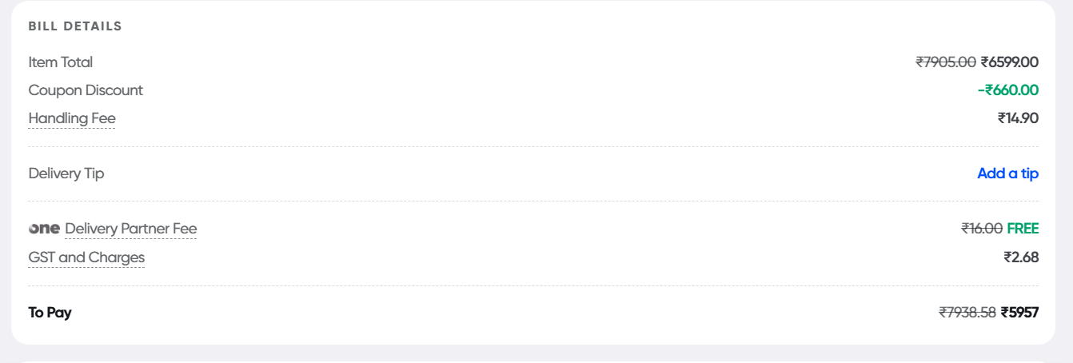This screenshot has height=363, width=1073.
Task: Click the struck-through ₹7938.58 total
Action: 967,313
